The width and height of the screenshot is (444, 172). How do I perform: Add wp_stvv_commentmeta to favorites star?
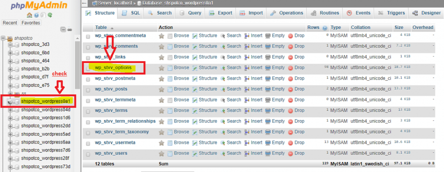coord(161,36)
